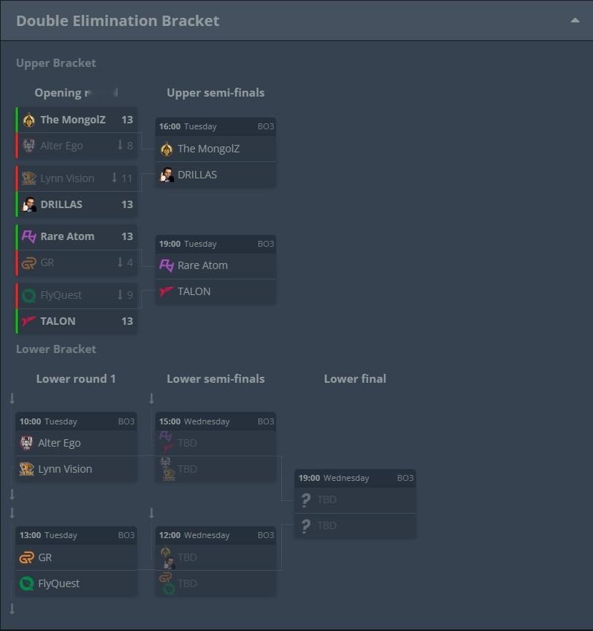The width and height of the screenshot is (593, 631).
Task: Open the 19:00 Wednesday lower final header
Action: [x=356, y=478]
